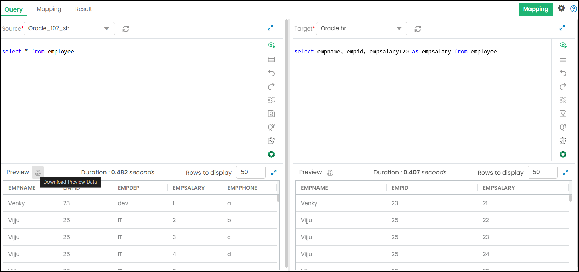Click the EMPSALARY column header in target preview
Viewport: 579px width, 272px height.
499,188
